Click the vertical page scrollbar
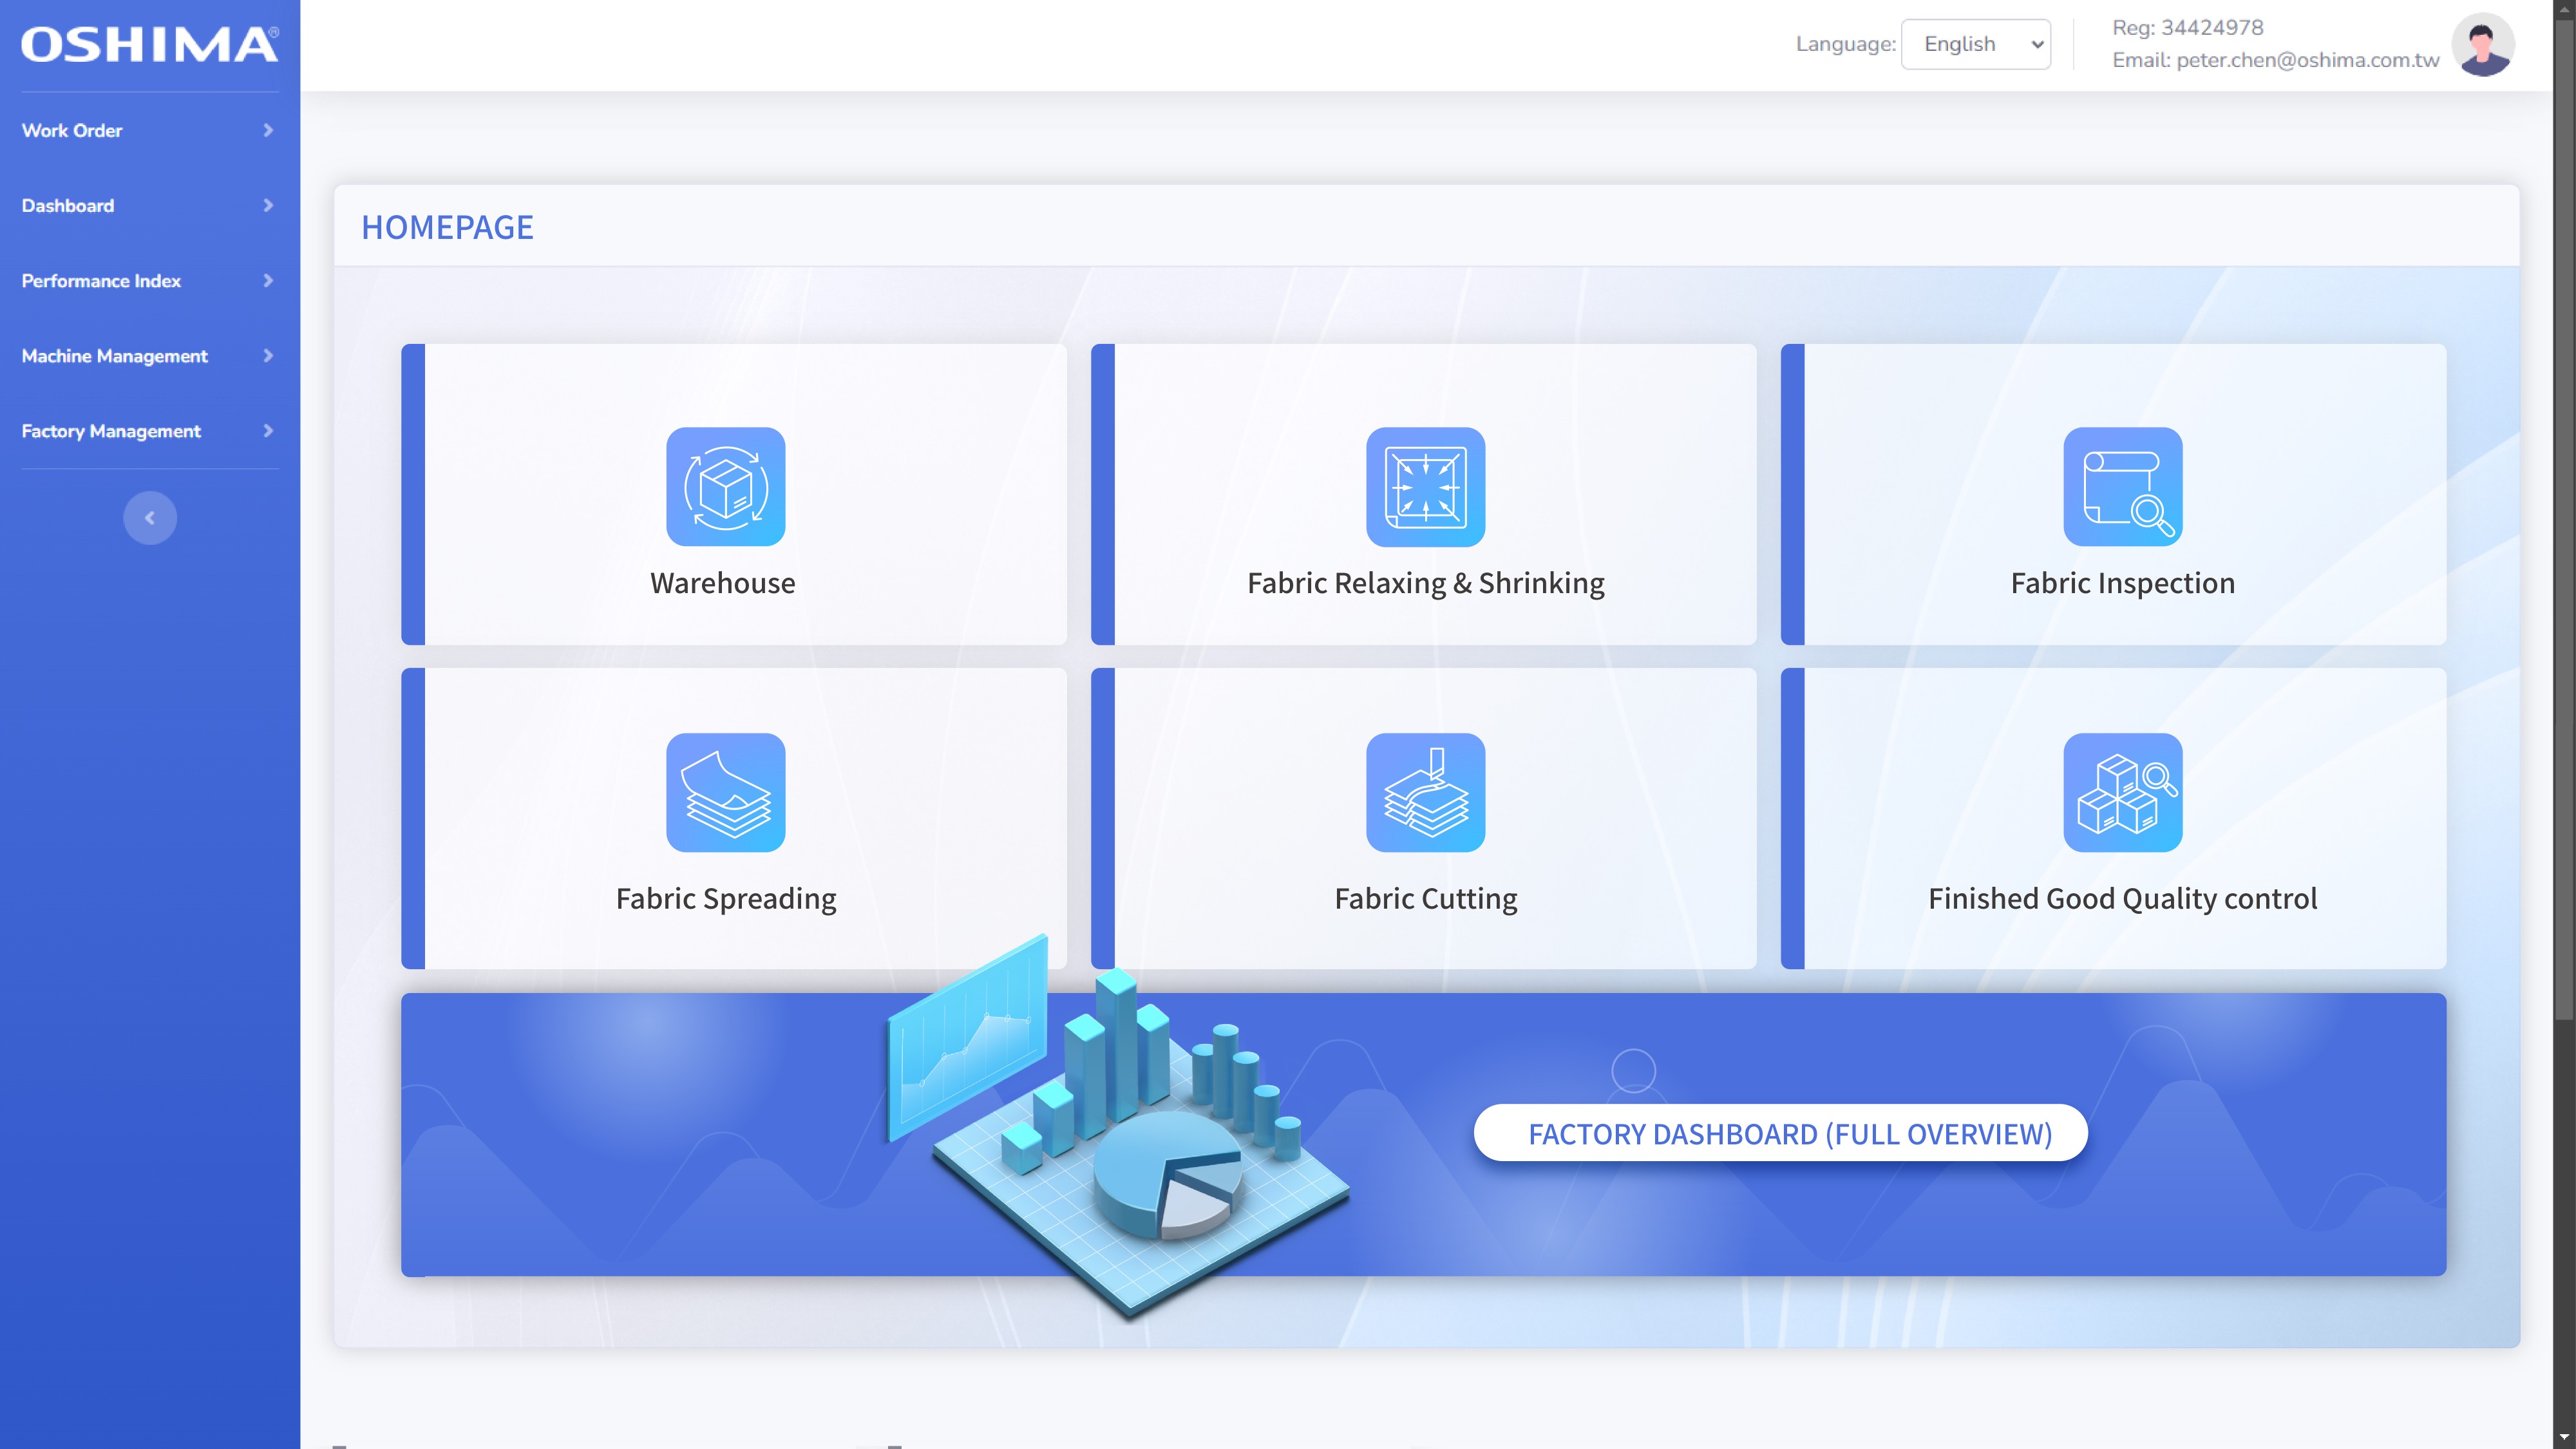 pyautogui.click(x=2564, y=520)
